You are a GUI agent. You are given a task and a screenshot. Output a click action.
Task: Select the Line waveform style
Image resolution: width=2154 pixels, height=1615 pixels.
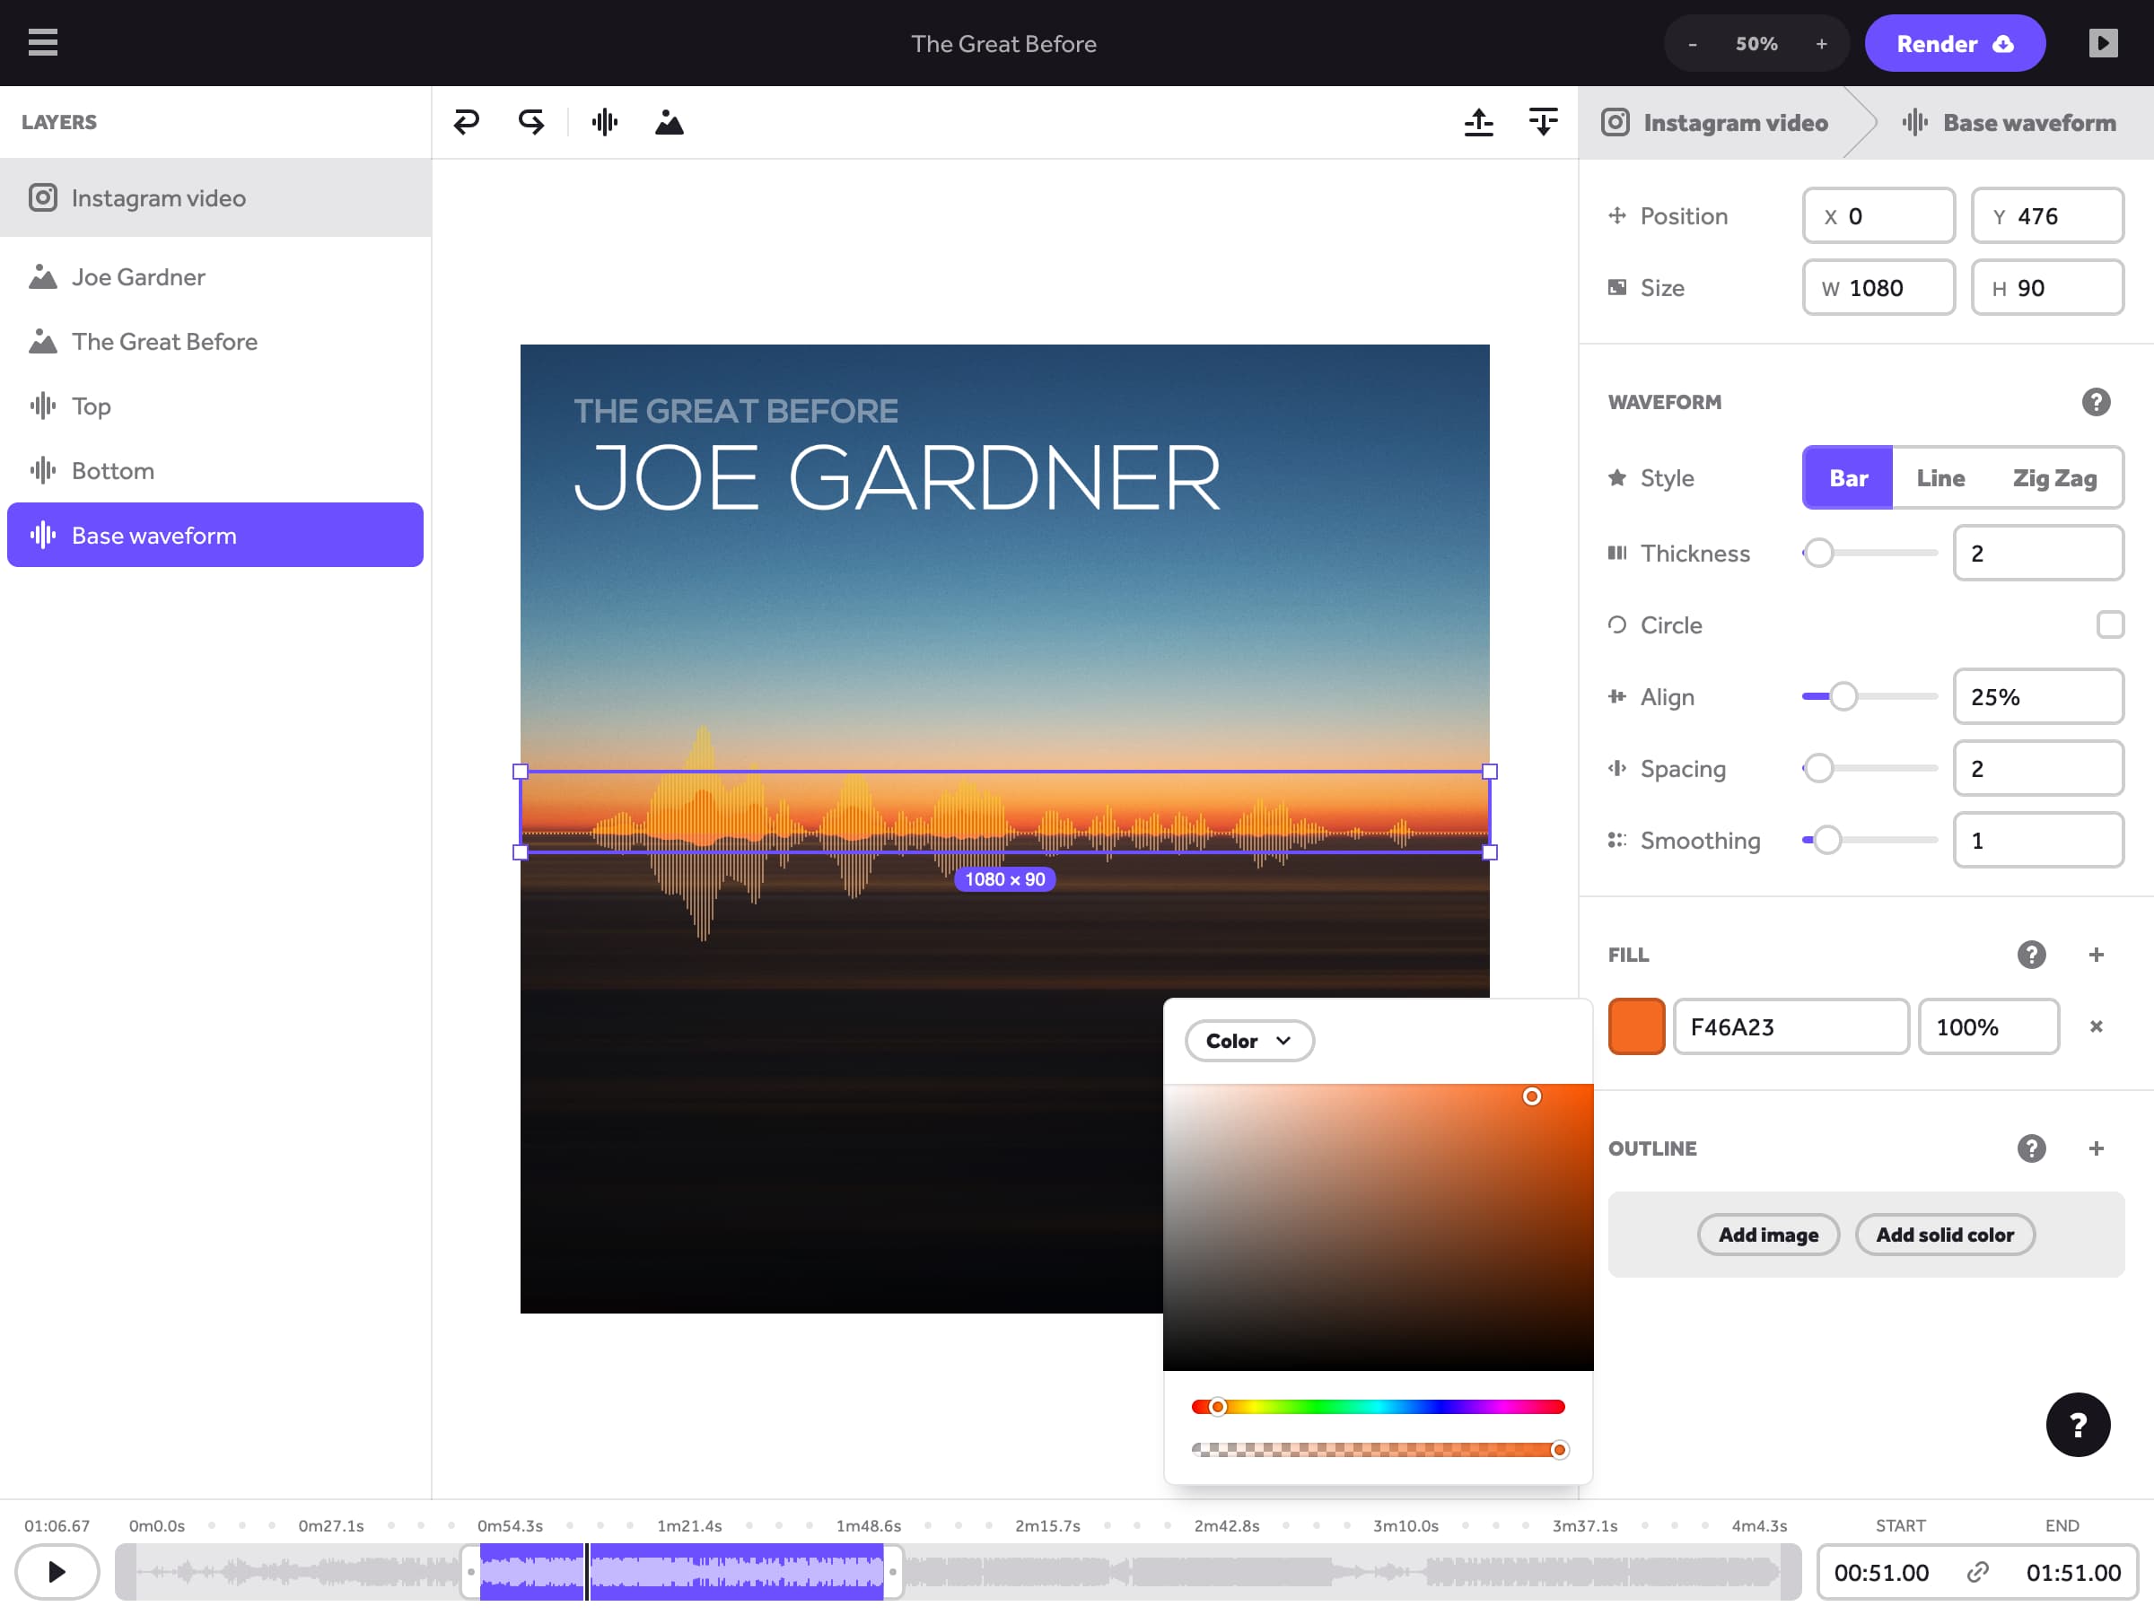click(x=1939, y=478)
